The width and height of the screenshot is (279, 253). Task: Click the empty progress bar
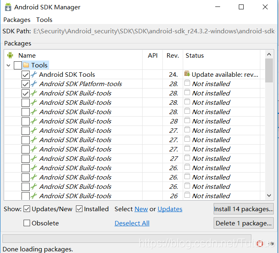click(127, 238)
